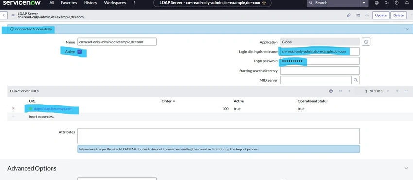Delete the ldap.forumsys.com row with X
Viewport: 413px width, 180px height.
[x=13, y=109]
